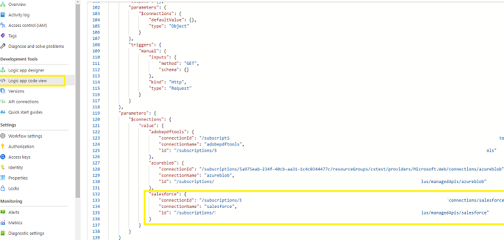The width and height of the screenshot is (504, 240).
Task: Select the Locks padlock icon
Action: coord(3,189)
